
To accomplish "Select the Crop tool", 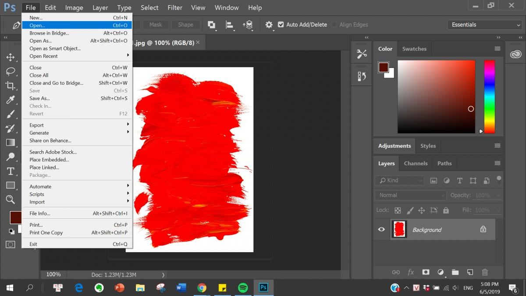I will point(11,86).
